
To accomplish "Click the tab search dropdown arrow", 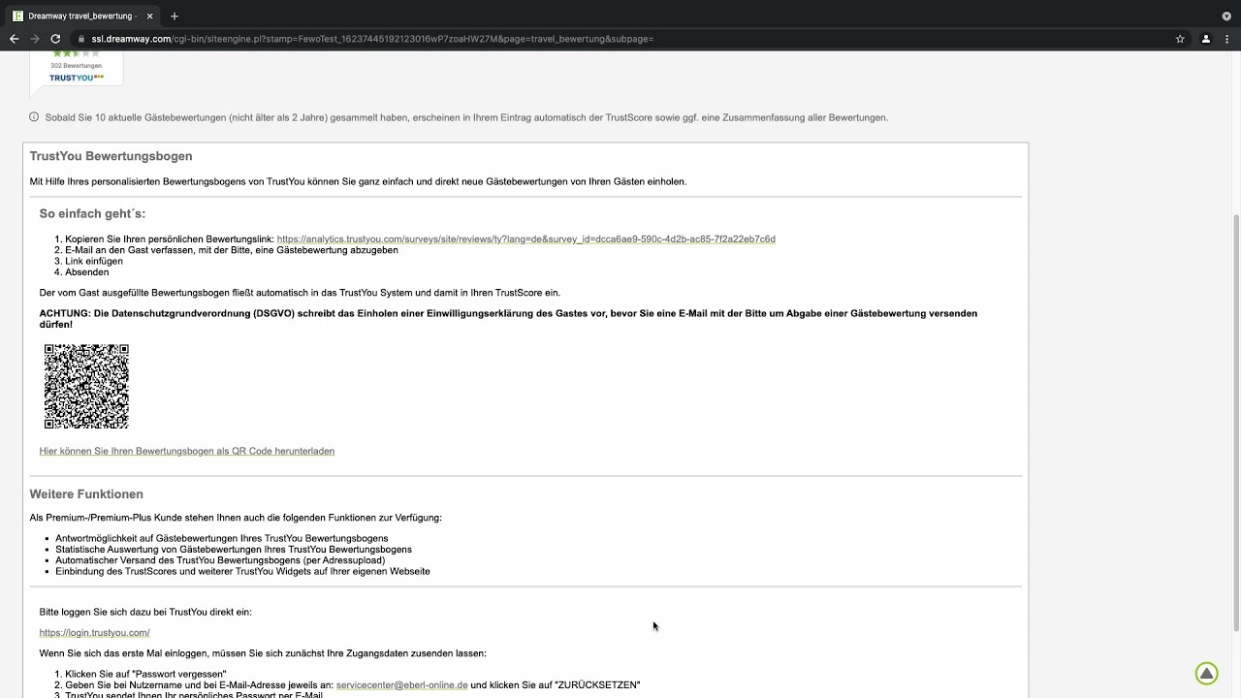I will coord(1226,16).
